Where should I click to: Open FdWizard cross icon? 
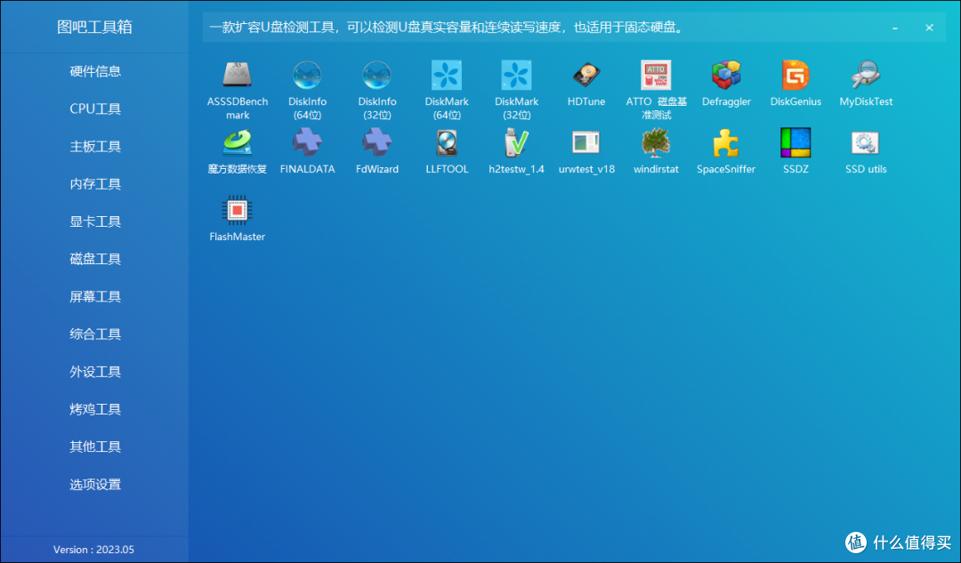click(x=377, y=142)
